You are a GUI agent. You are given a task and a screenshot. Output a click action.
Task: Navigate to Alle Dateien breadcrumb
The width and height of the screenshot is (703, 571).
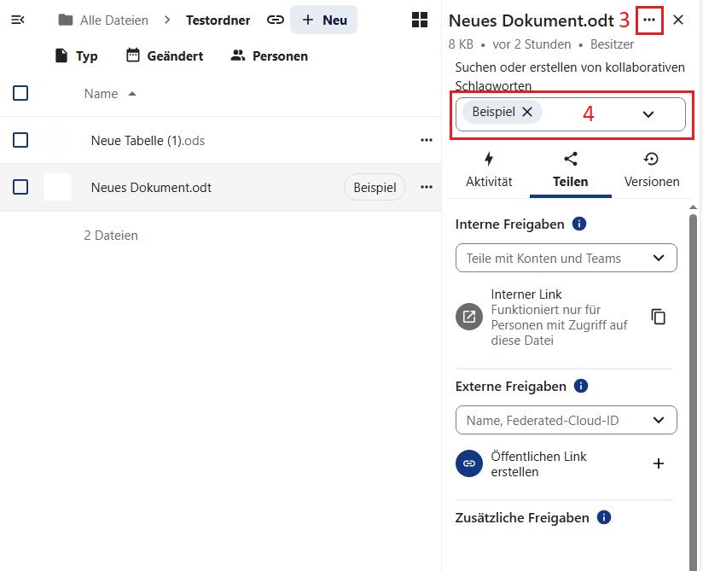click(103, 20)
